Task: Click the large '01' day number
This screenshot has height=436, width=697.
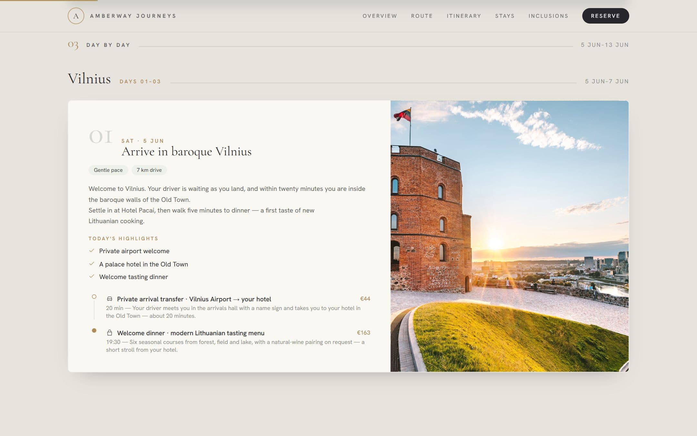Action: [x=101, y=137]
